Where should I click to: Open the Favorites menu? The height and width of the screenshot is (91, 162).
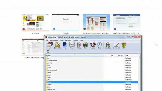coord(68,40)
